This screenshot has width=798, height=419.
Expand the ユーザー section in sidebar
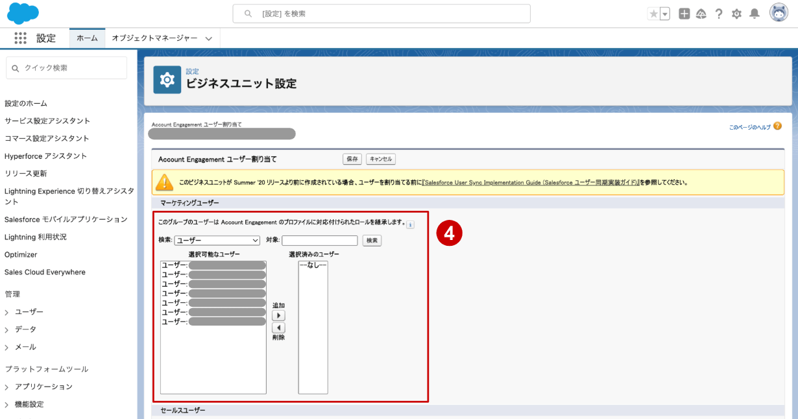point(7,313)
